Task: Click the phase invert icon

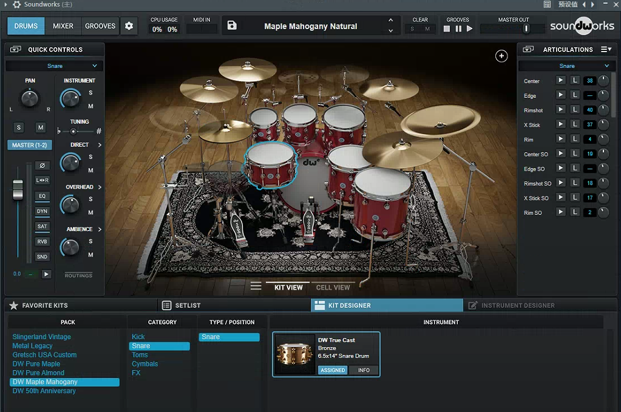Action: [42, 166]
